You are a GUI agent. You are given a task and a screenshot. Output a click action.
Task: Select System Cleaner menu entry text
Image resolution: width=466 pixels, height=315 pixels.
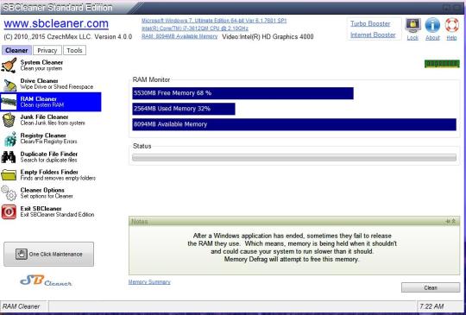[41, 66]
